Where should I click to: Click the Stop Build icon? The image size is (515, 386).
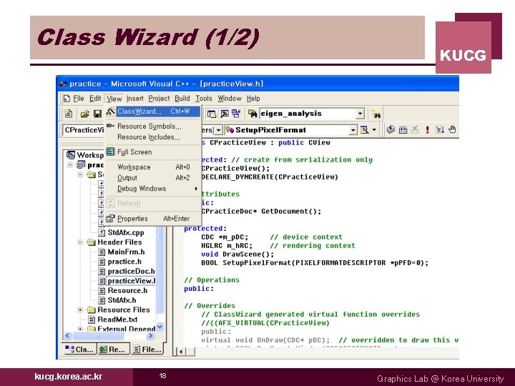(x=415, y=129)
